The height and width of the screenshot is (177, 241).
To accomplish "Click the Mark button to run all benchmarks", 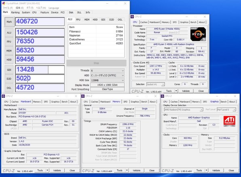I will [9, 22].
